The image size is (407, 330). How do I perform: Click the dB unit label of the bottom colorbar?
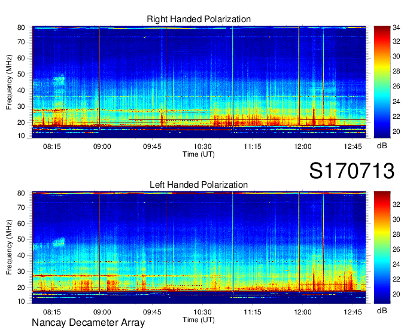point(382,311)
